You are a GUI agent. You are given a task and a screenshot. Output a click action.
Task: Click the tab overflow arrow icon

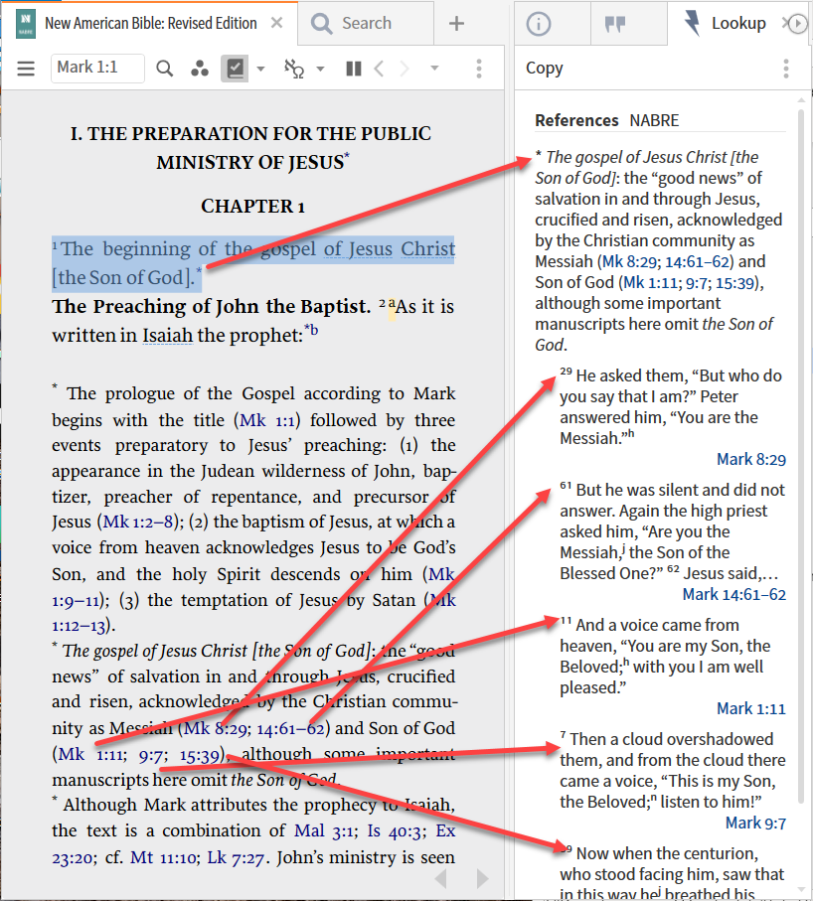[798, 24]
